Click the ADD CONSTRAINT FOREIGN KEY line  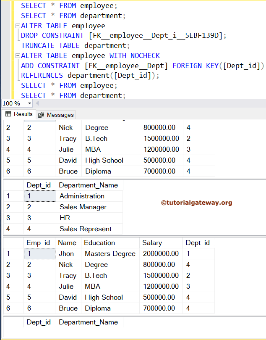coord(143,66)
